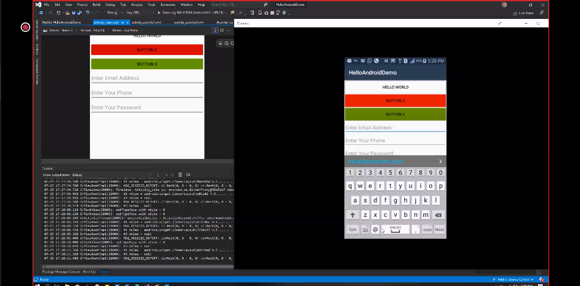Tap the space bar on phone keyboard
The image size is (580, 286).
(x=395, y=229)
